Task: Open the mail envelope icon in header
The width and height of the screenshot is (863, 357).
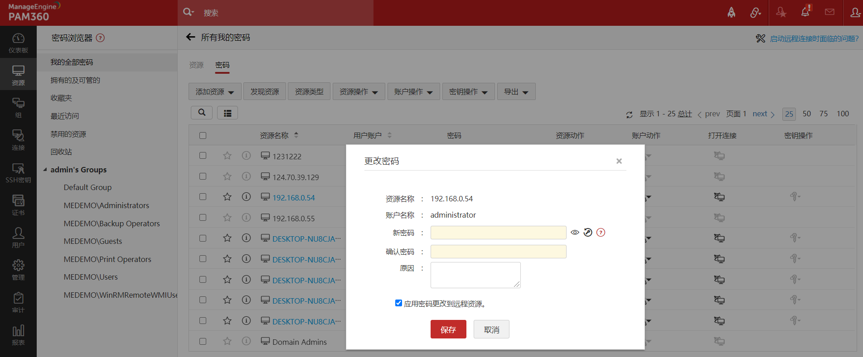Action: click(x=829, y=12)
